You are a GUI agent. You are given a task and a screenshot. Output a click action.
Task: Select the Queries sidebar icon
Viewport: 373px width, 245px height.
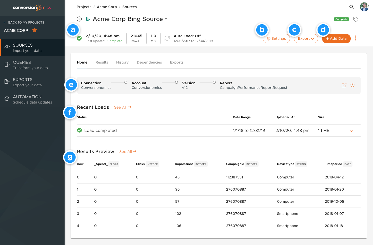pyautogui.click(x=7, y=64)
